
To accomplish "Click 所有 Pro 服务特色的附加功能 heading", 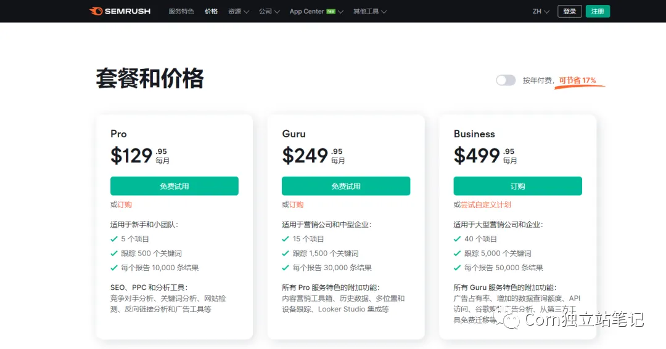I will [331, 287].
